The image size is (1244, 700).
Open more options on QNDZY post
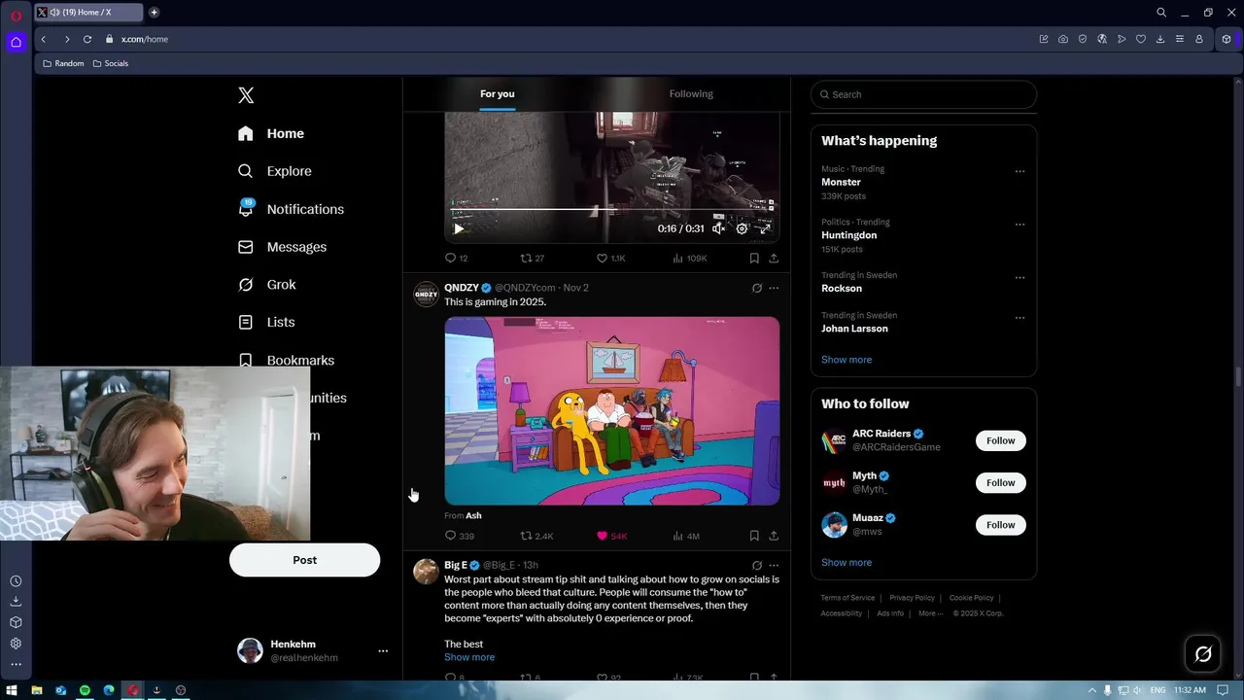pos(774,288)
